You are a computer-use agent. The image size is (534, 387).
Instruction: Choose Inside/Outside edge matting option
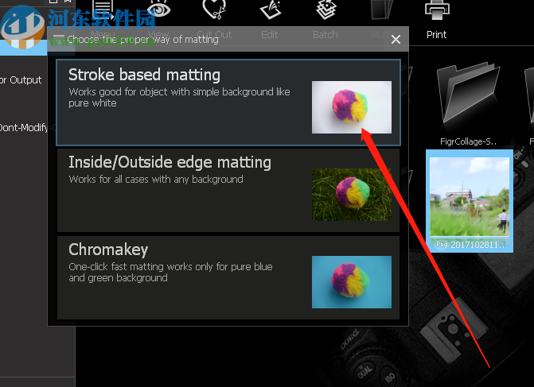(228, 190)
